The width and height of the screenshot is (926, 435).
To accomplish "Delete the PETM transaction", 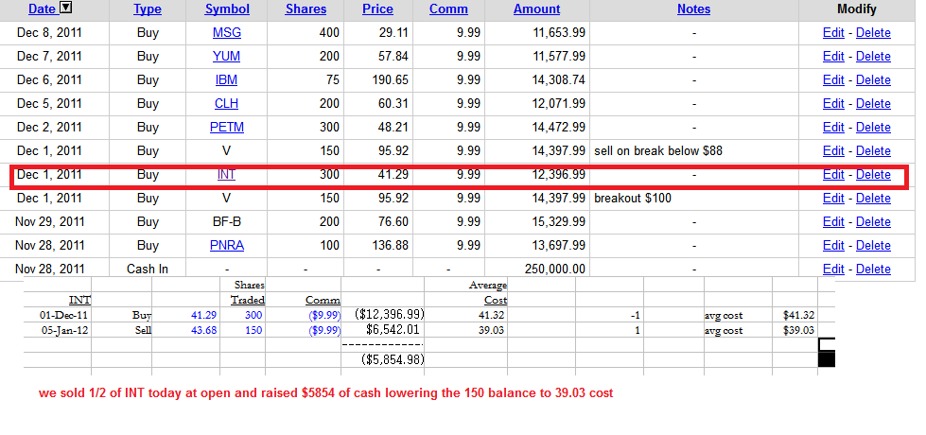I will coord(873,128).
